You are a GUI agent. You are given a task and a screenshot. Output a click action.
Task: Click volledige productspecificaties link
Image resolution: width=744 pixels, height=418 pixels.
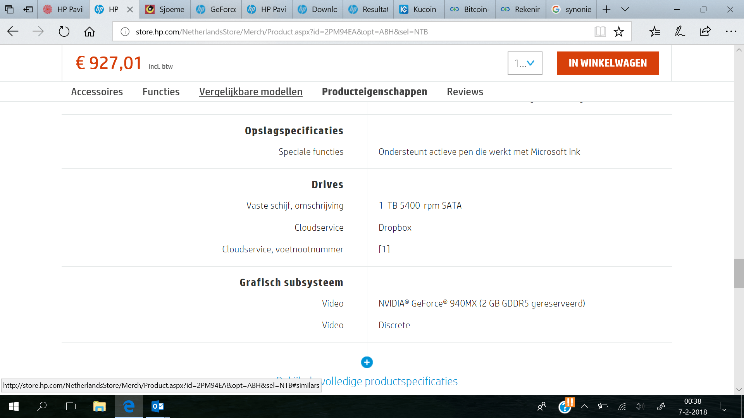(x=389, y=381)
